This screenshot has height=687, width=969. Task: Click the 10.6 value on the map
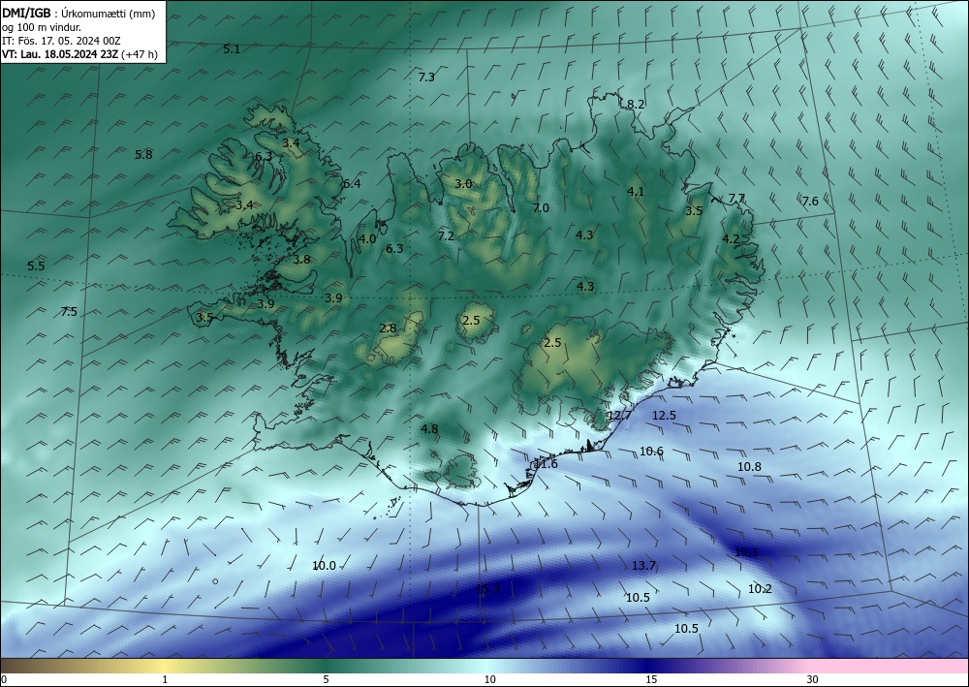(651, 452)
